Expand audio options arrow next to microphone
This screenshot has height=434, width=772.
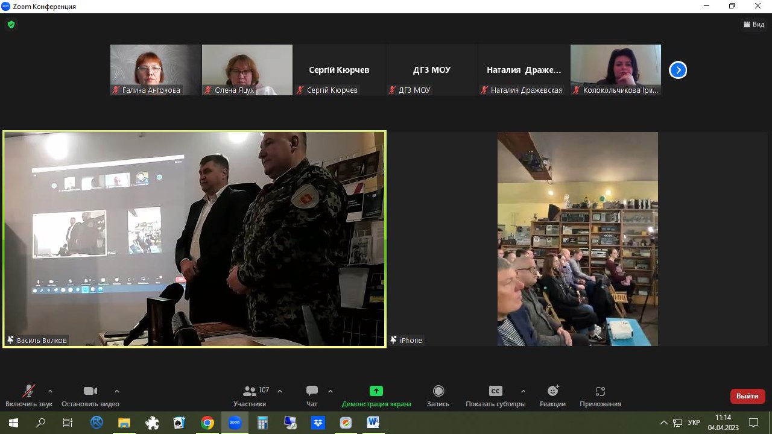point(50,391)
